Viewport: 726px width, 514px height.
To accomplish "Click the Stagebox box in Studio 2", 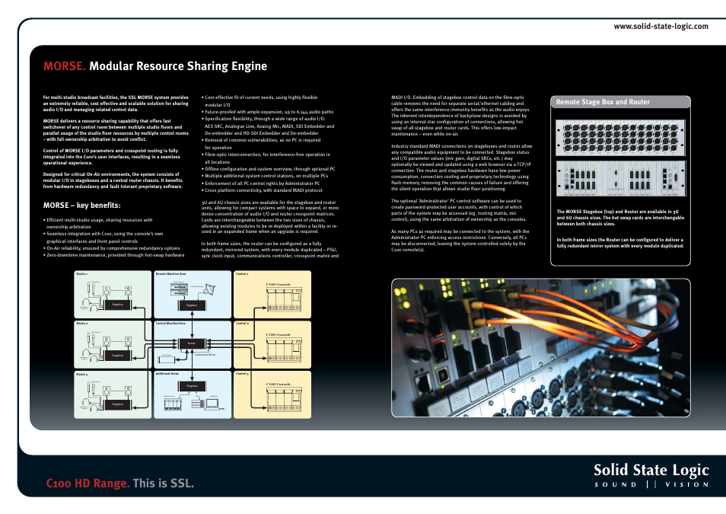I will click(x=118, y=356).
